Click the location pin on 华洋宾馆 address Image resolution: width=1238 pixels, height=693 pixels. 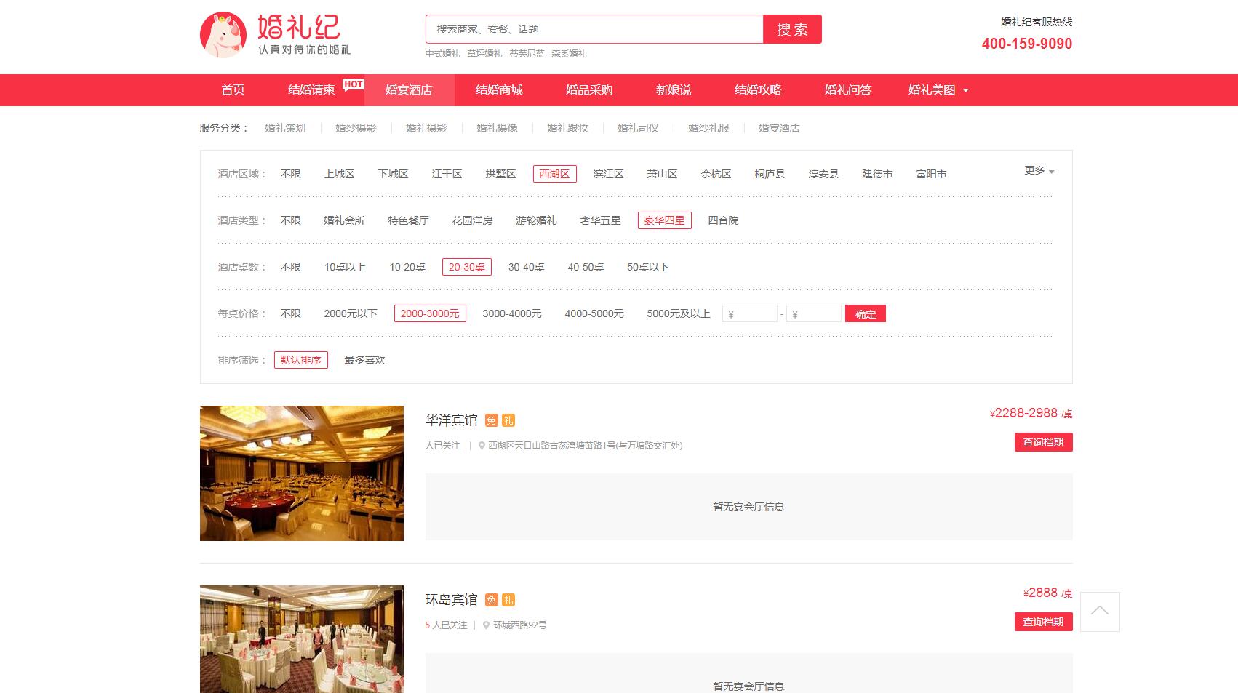pos(482,446)
